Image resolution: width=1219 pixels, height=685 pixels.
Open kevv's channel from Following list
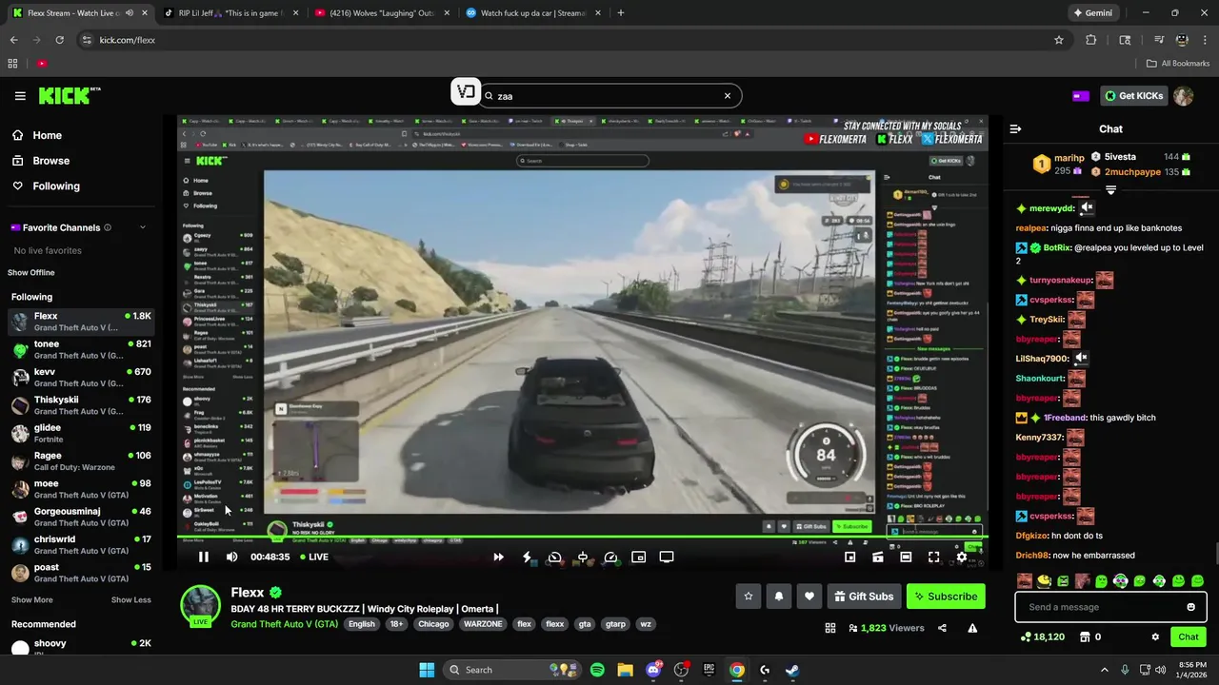point(80,378)
